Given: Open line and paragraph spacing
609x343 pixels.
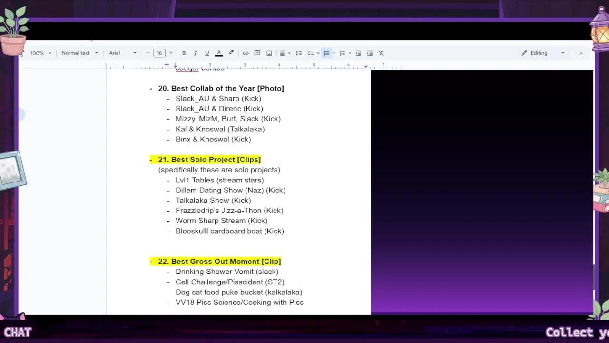Looking at the screenshot, I should click(299, 53).
